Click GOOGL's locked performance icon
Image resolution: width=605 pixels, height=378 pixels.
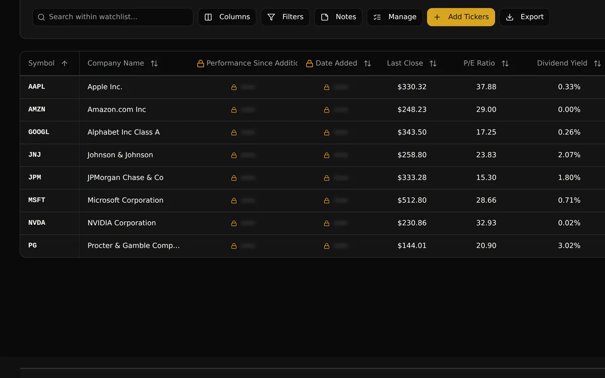tap(234, 133)
